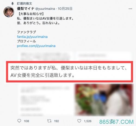
Task: Open the three-dot more options menu
Action: tap(130, 9)
